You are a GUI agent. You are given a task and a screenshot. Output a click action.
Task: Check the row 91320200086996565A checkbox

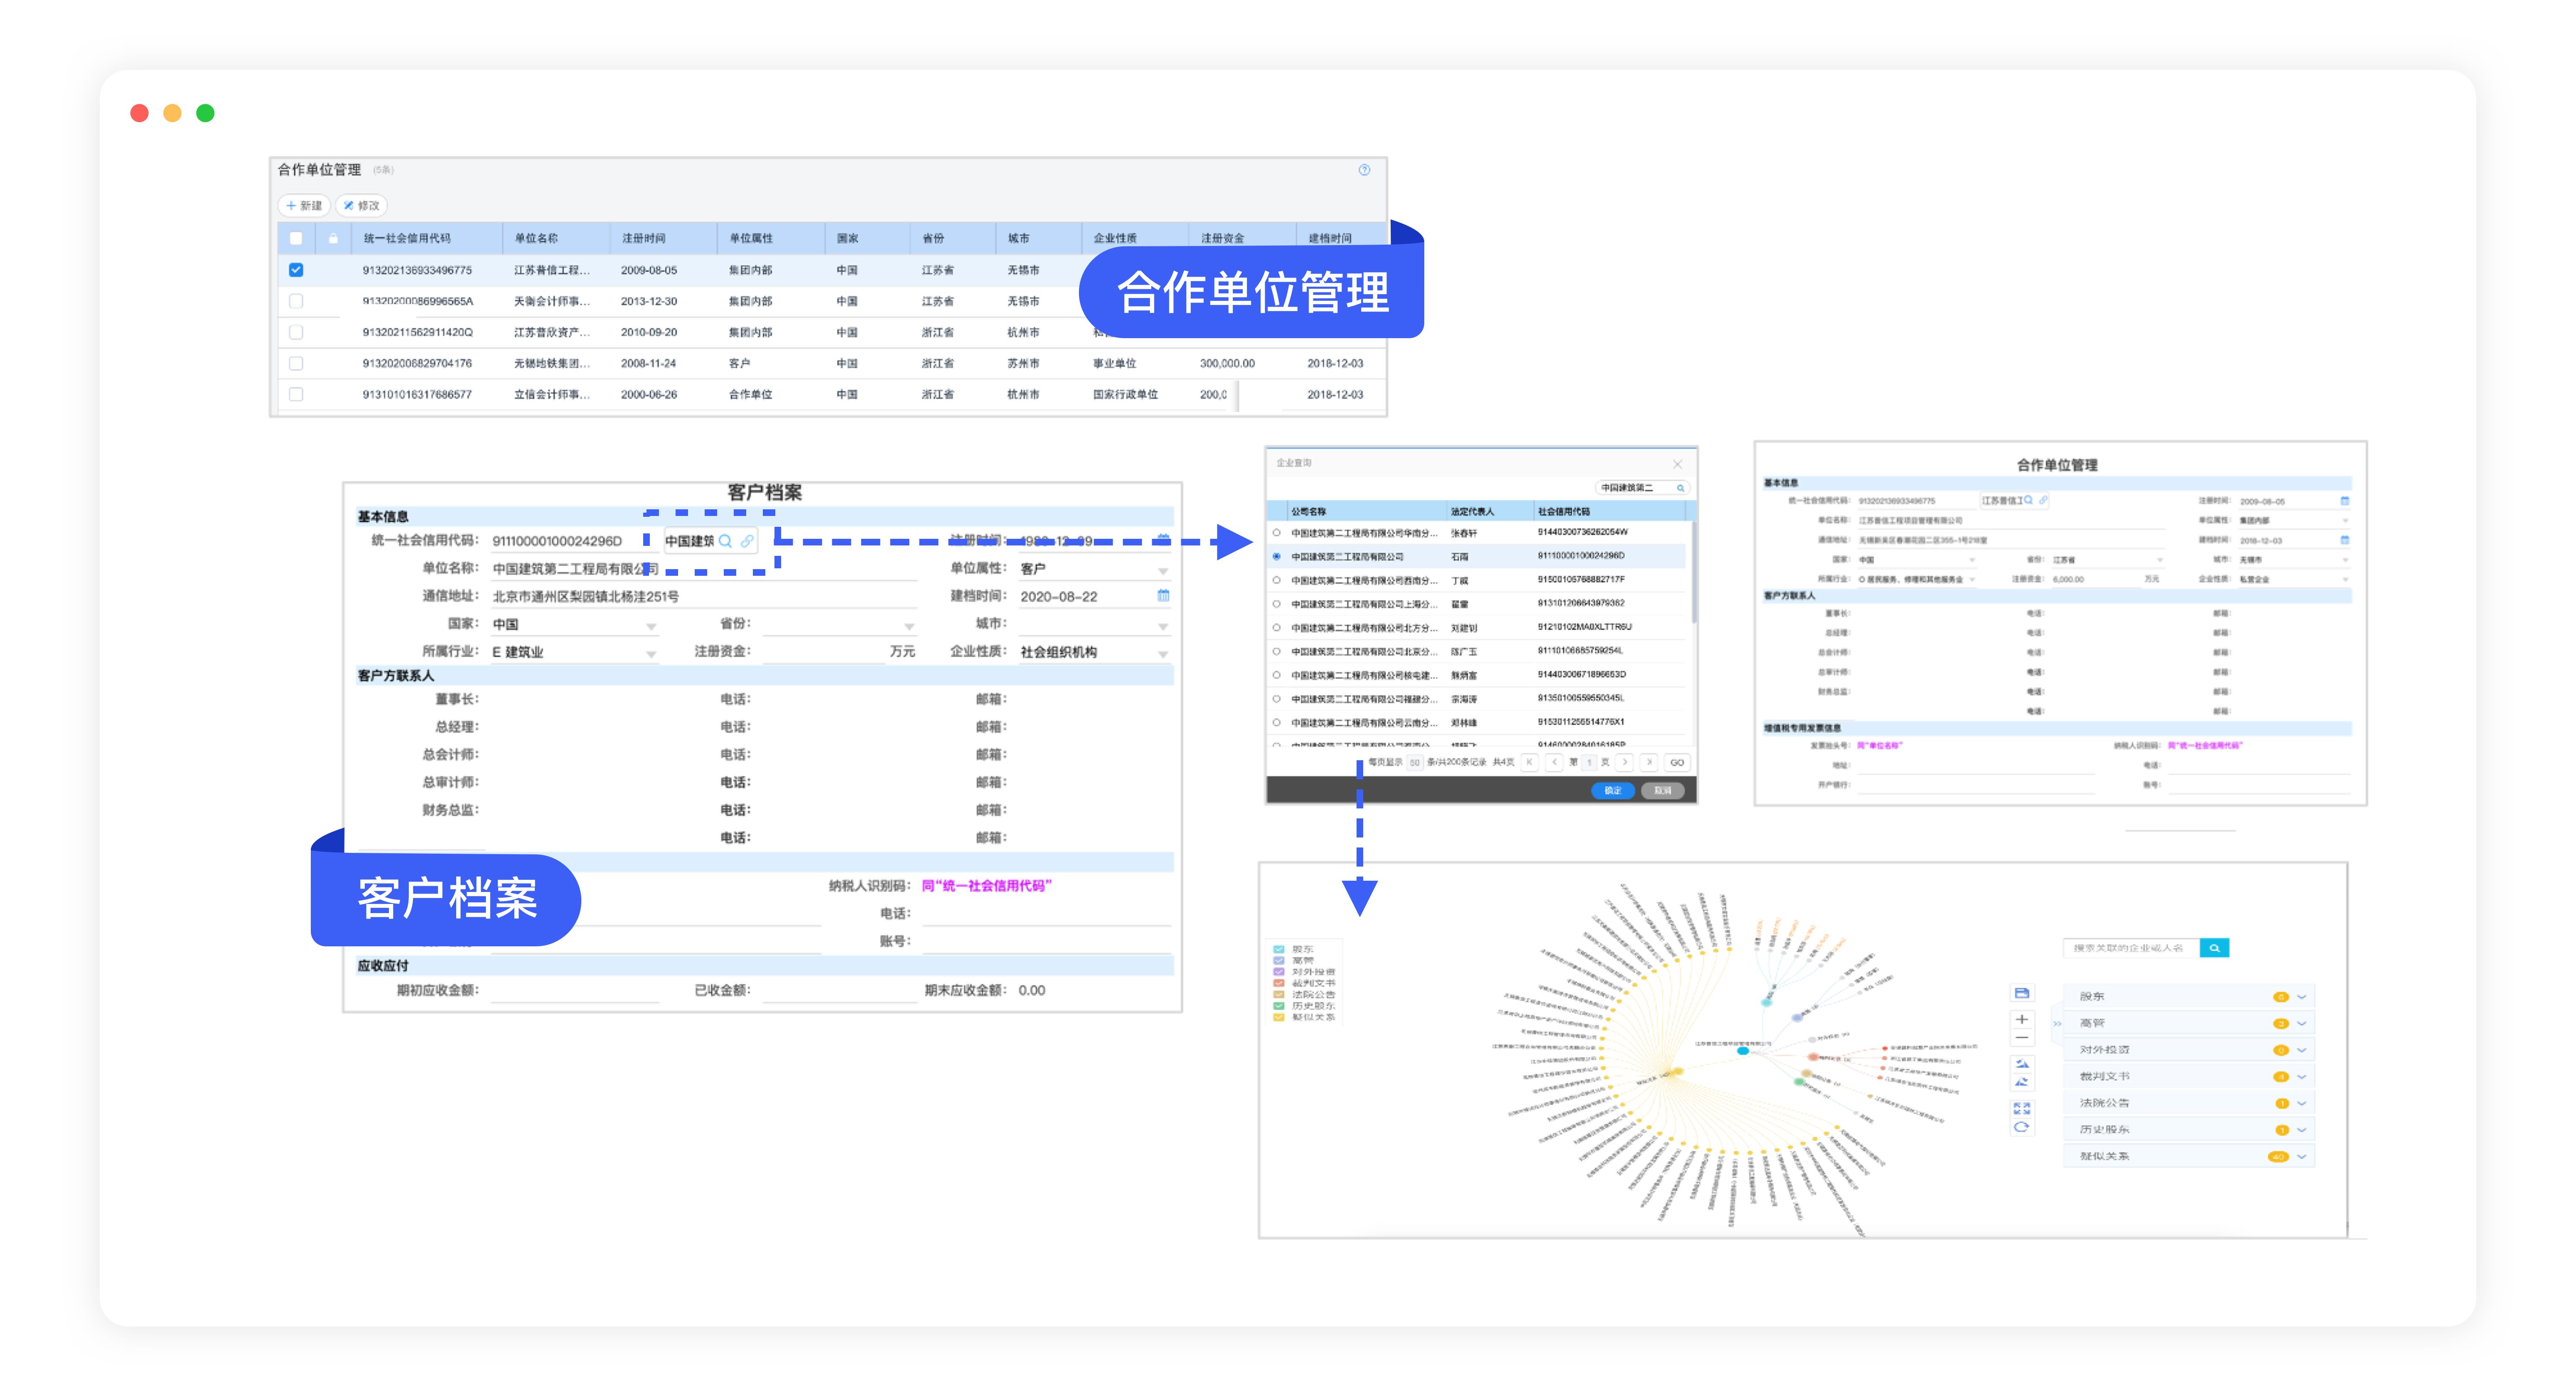point(296,301)
